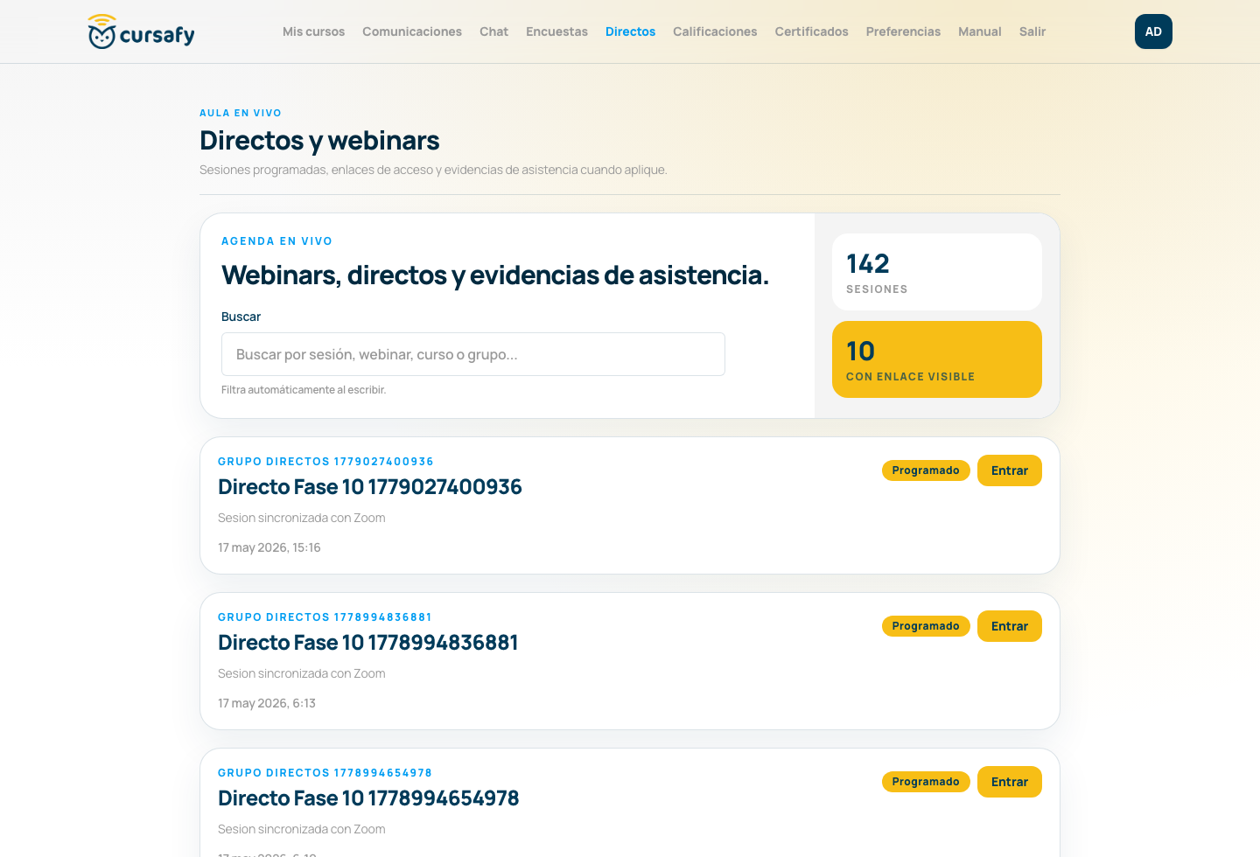Click the Buscar field label
This screenshot has height=857, width=1260.
(241, 317)
